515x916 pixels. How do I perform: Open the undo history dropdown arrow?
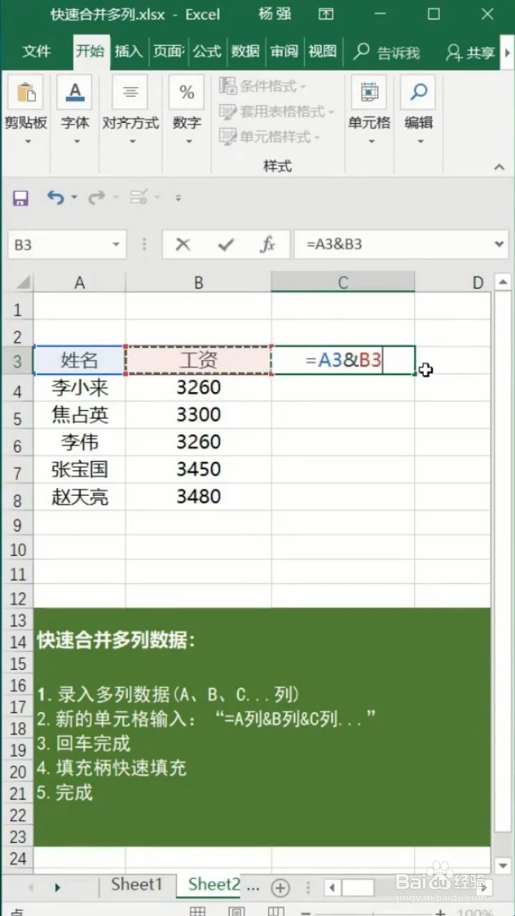coord(74,198)
